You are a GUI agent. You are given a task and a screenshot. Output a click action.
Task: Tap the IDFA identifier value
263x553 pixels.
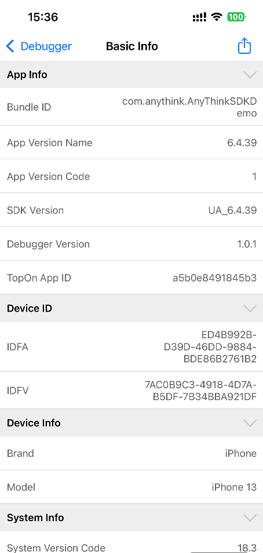pyautogui.click(x=210, y=347)
